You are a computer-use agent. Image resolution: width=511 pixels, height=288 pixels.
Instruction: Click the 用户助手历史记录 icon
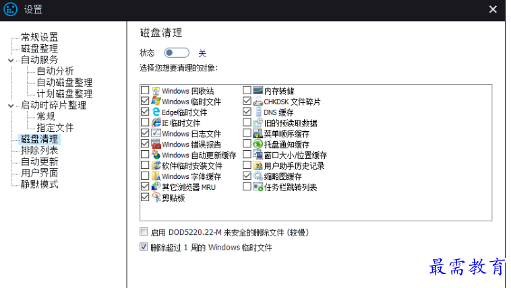pos(258,166)
